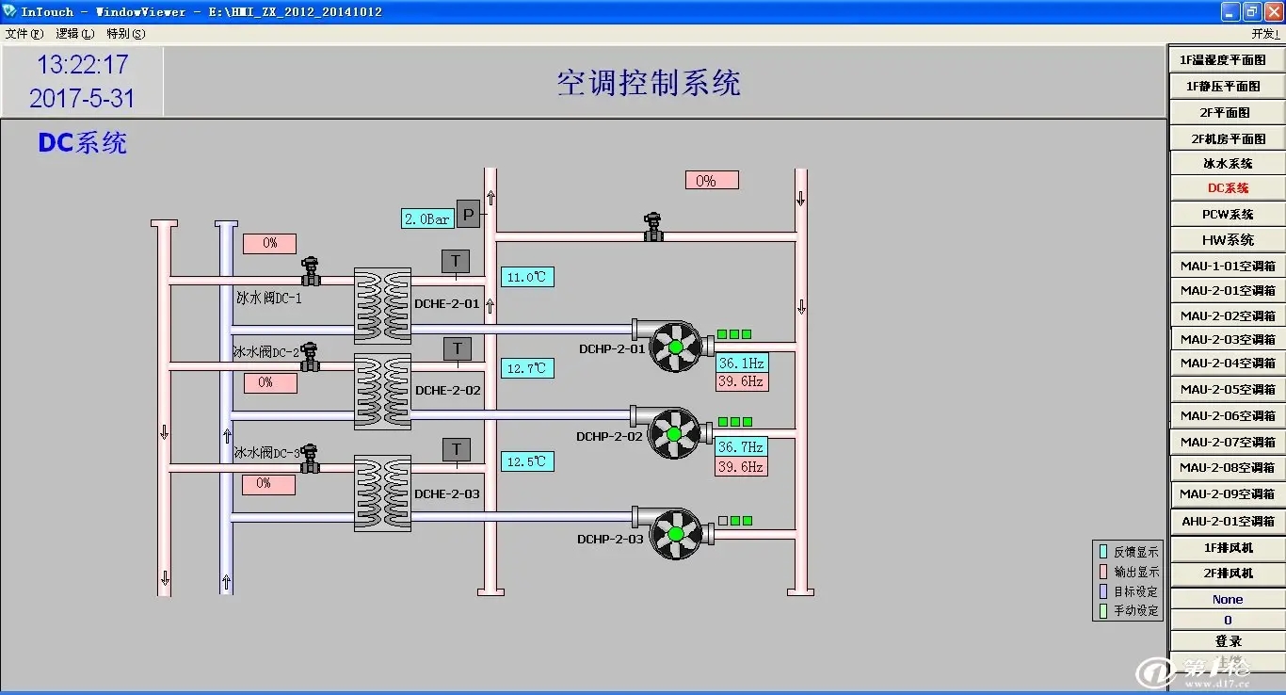Open MAU-2-01空调箱 page

1228,290
